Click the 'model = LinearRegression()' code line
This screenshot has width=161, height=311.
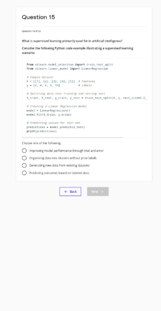pyautogui.click(x=48, y=111)
